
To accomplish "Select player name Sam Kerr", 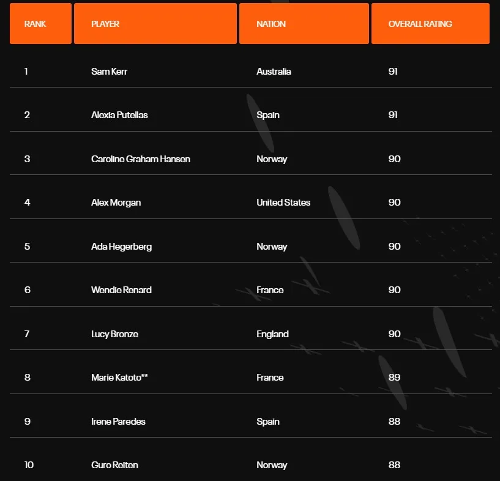I will (x=110, y=72).
